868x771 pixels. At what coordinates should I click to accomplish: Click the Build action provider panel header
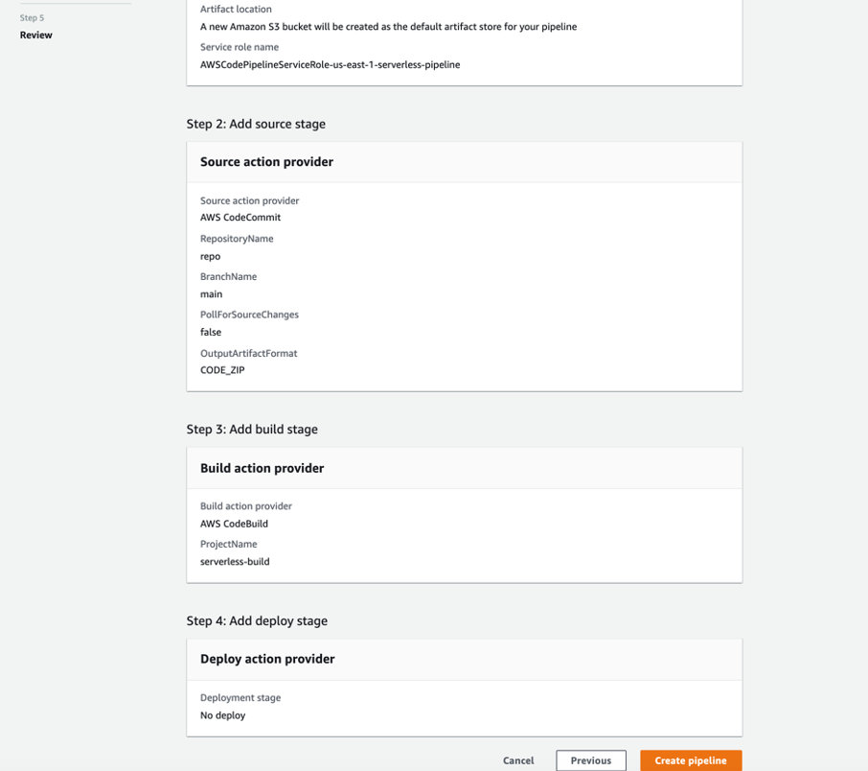[x=262, y=468]
